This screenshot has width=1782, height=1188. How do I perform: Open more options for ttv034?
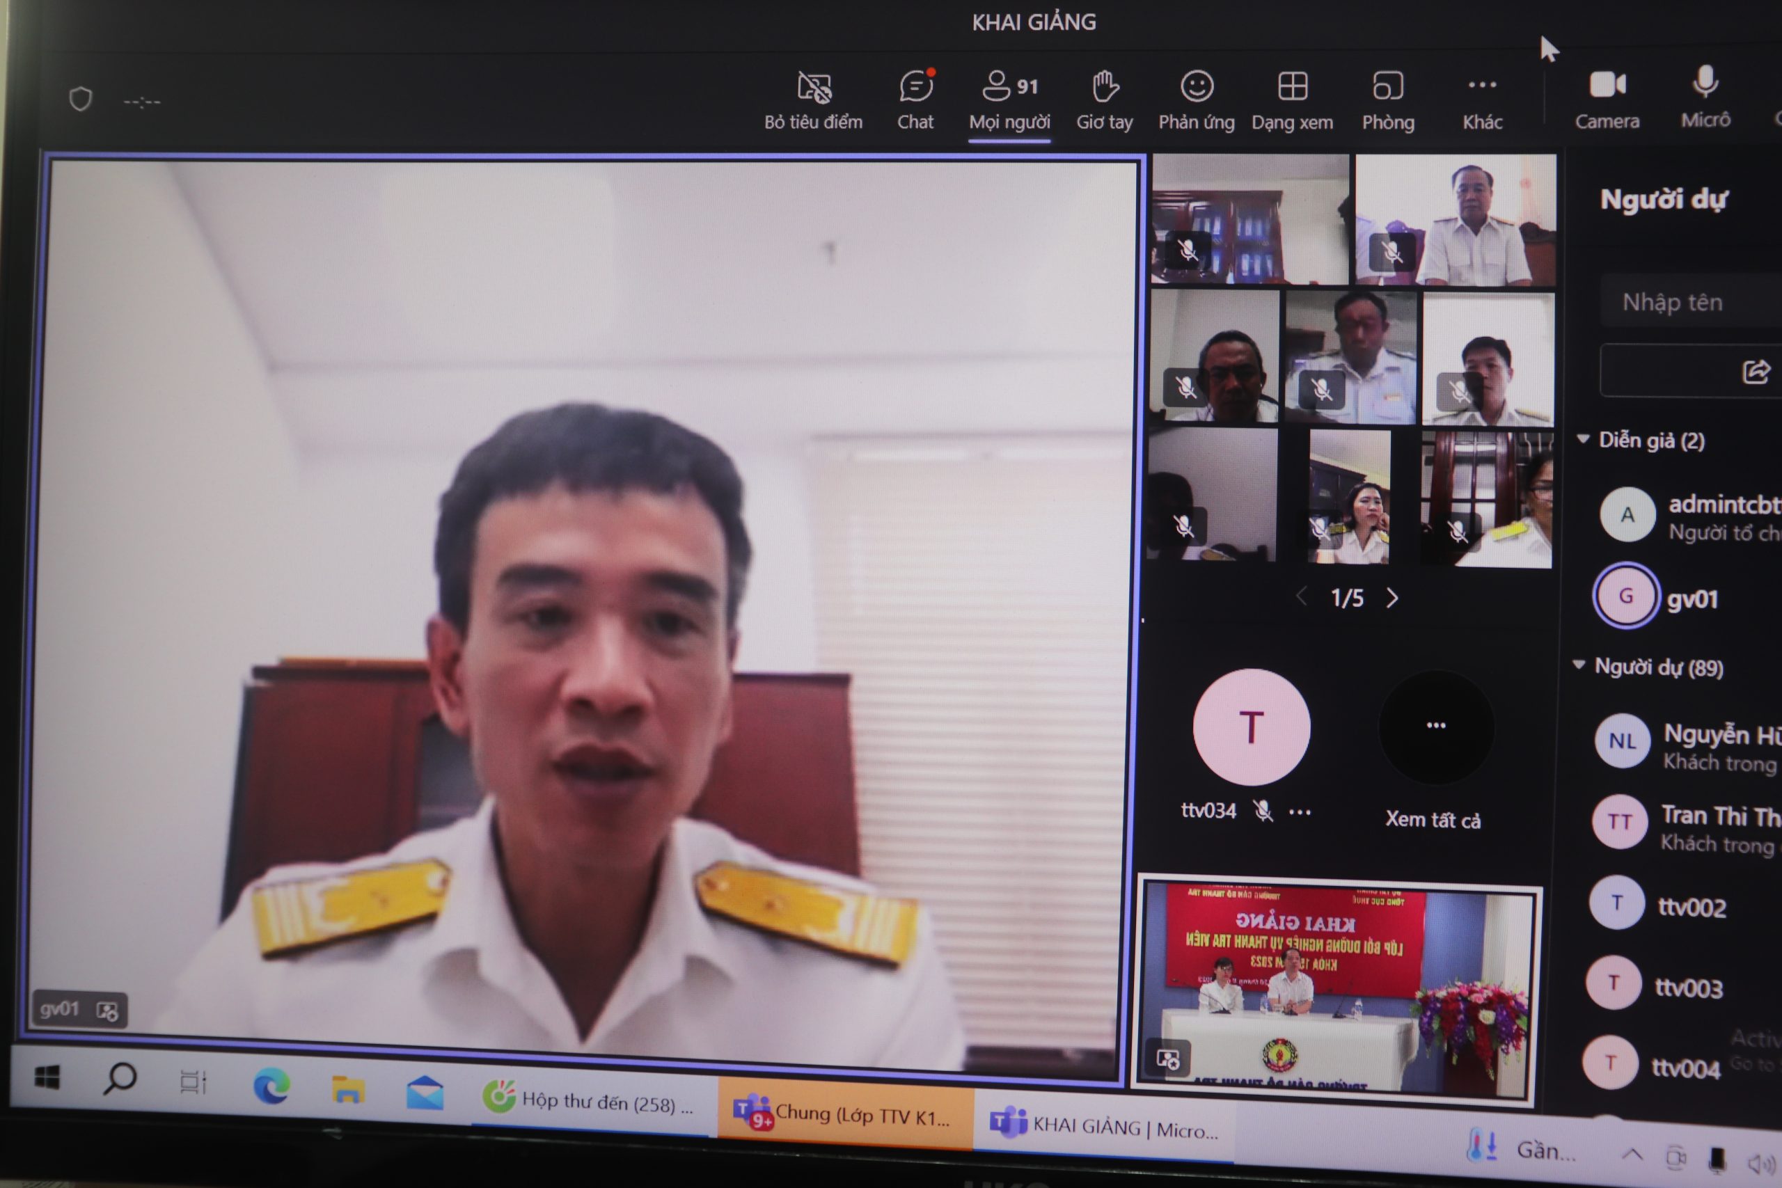[x=1300, y=812]
